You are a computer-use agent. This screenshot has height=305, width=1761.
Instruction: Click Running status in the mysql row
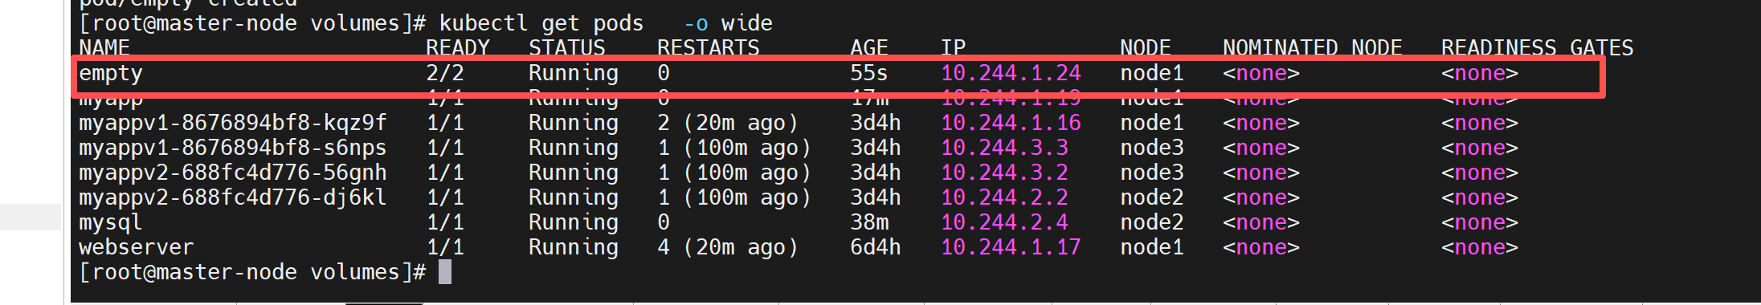coord(574,222)
